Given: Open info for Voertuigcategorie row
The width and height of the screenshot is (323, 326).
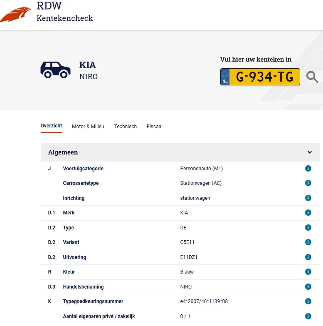Looking at the screenshot, I should pos(308,168).
